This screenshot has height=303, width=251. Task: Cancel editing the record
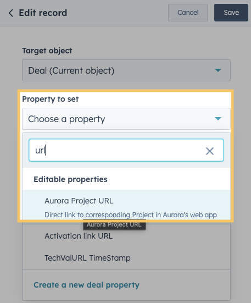188,13
